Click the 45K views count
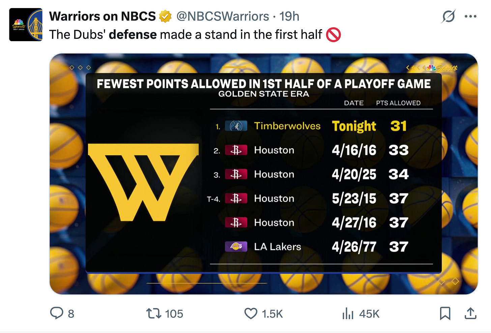The width and height of the screenshot is (491, 333). [369, 314]
